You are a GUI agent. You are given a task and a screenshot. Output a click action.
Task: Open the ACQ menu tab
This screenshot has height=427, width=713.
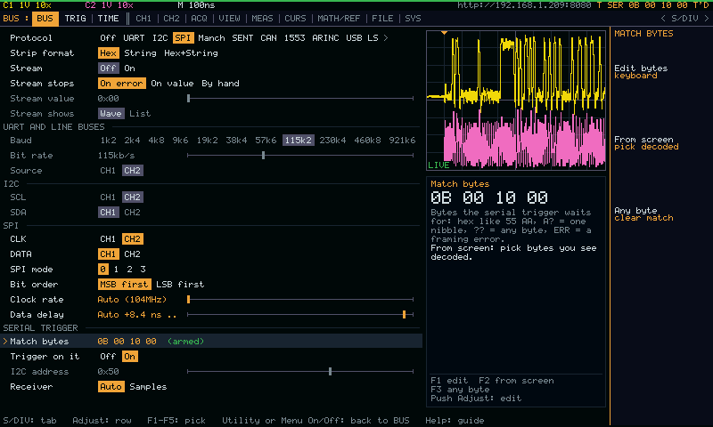click(x=199, y=19)
